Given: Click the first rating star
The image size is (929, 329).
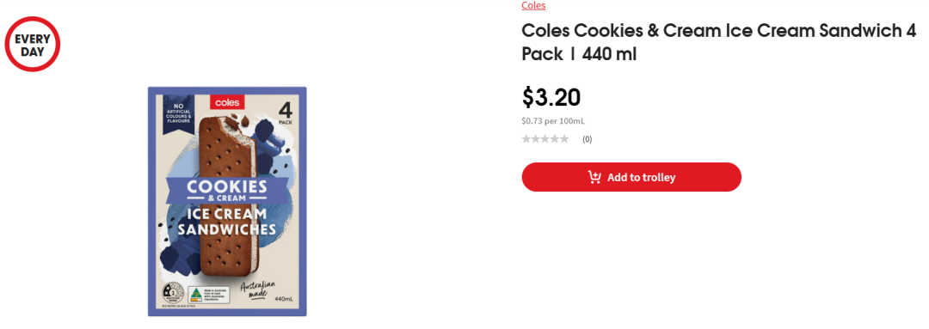Looking at the screenshot, I should click(x=526, y=139).
